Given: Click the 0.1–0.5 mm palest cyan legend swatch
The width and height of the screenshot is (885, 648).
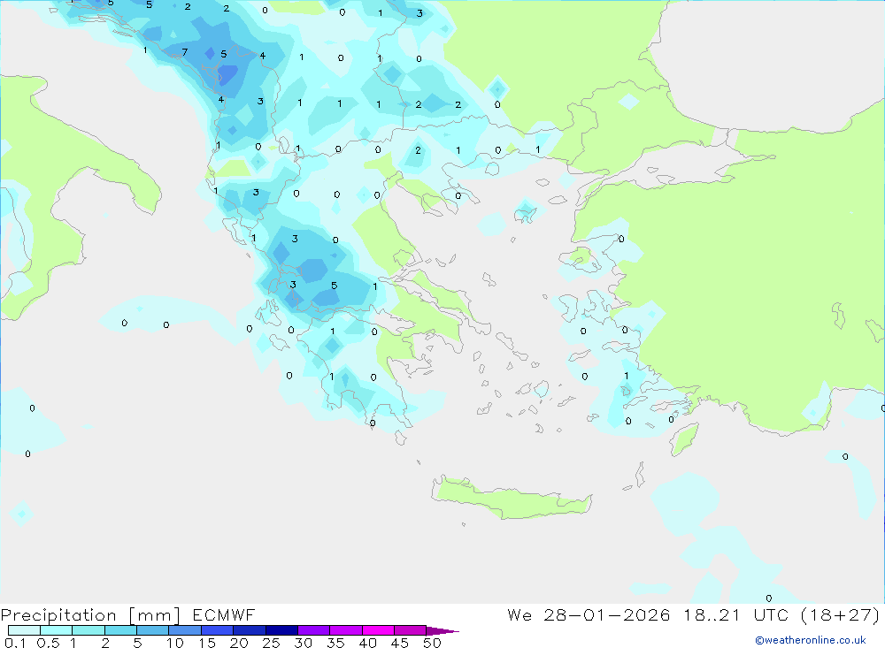Looking at the screenshot, I should tap(24, 630).
